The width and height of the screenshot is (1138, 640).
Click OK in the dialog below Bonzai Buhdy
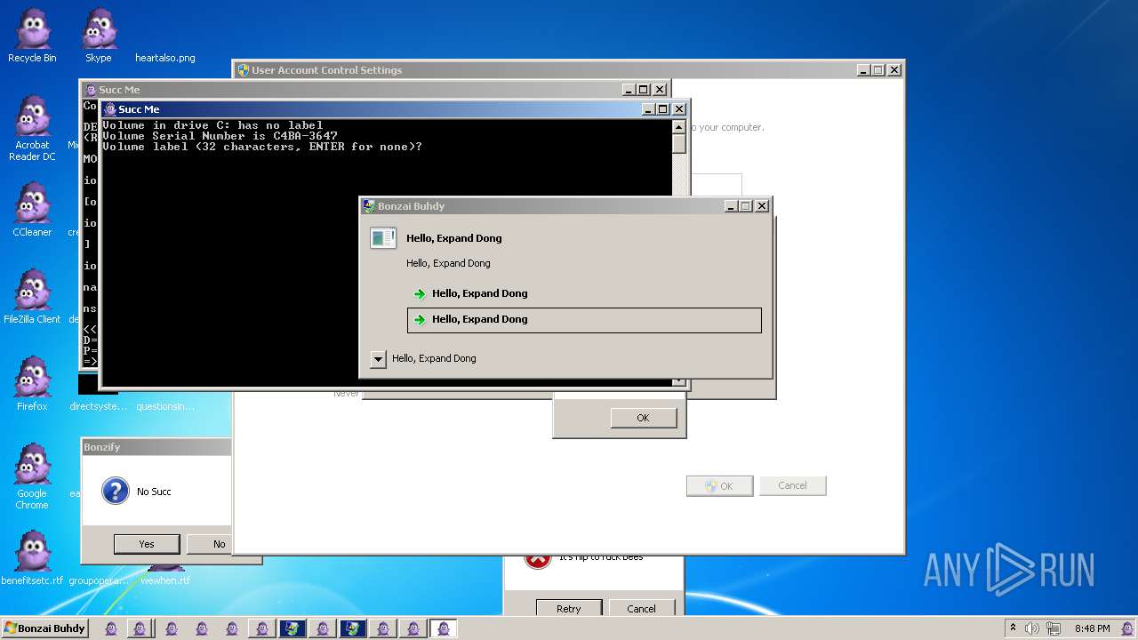pos(643,418)
